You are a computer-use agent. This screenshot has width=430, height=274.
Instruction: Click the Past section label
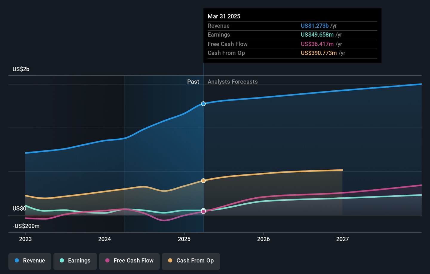click(193, 82)
